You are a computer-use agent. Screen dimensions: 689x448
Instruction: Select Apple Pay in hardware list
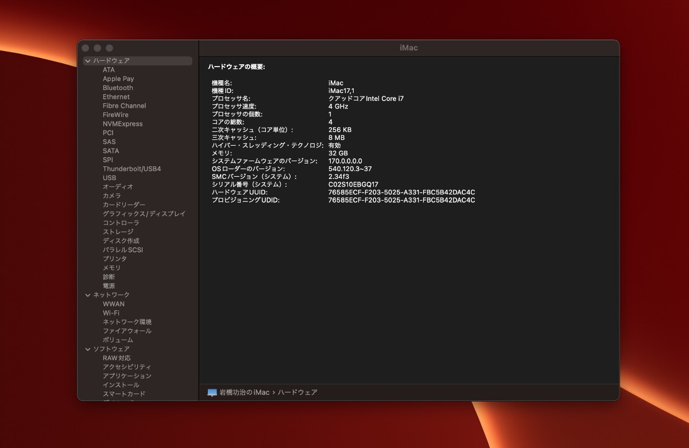coord(118,79)
